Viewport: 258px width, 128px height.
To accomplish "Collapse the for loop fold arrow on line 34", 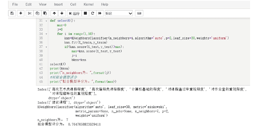I will tap(46, 34).
